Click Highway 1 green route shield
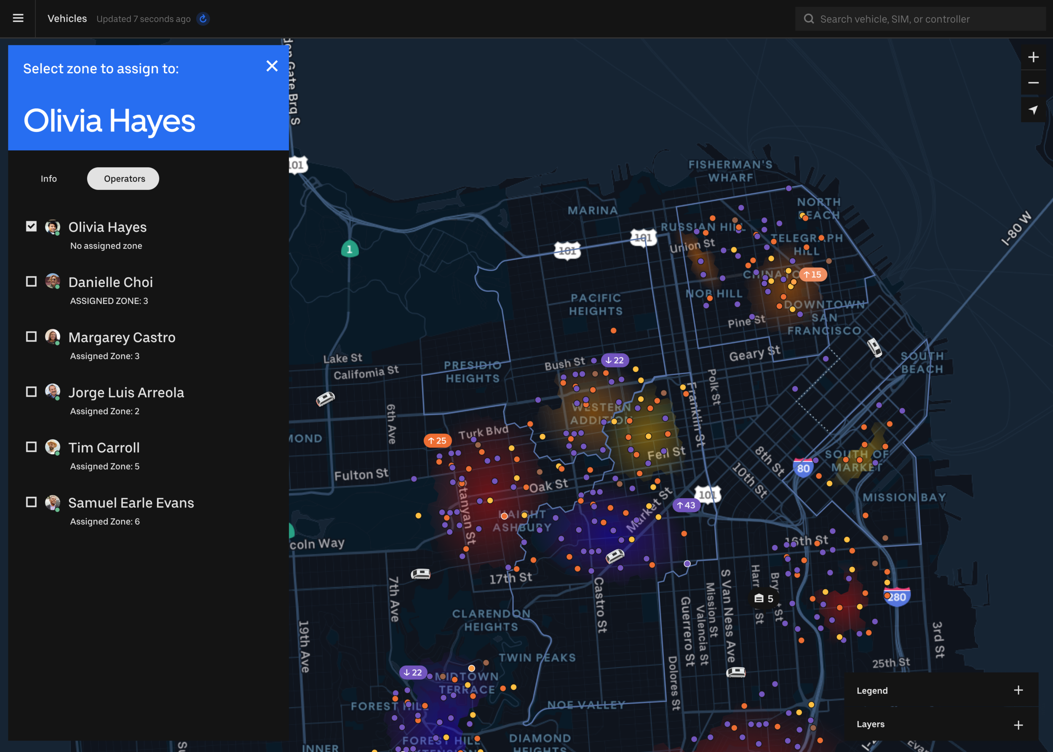This screenshot has width=1053, height=752. [x=350, y=249]
